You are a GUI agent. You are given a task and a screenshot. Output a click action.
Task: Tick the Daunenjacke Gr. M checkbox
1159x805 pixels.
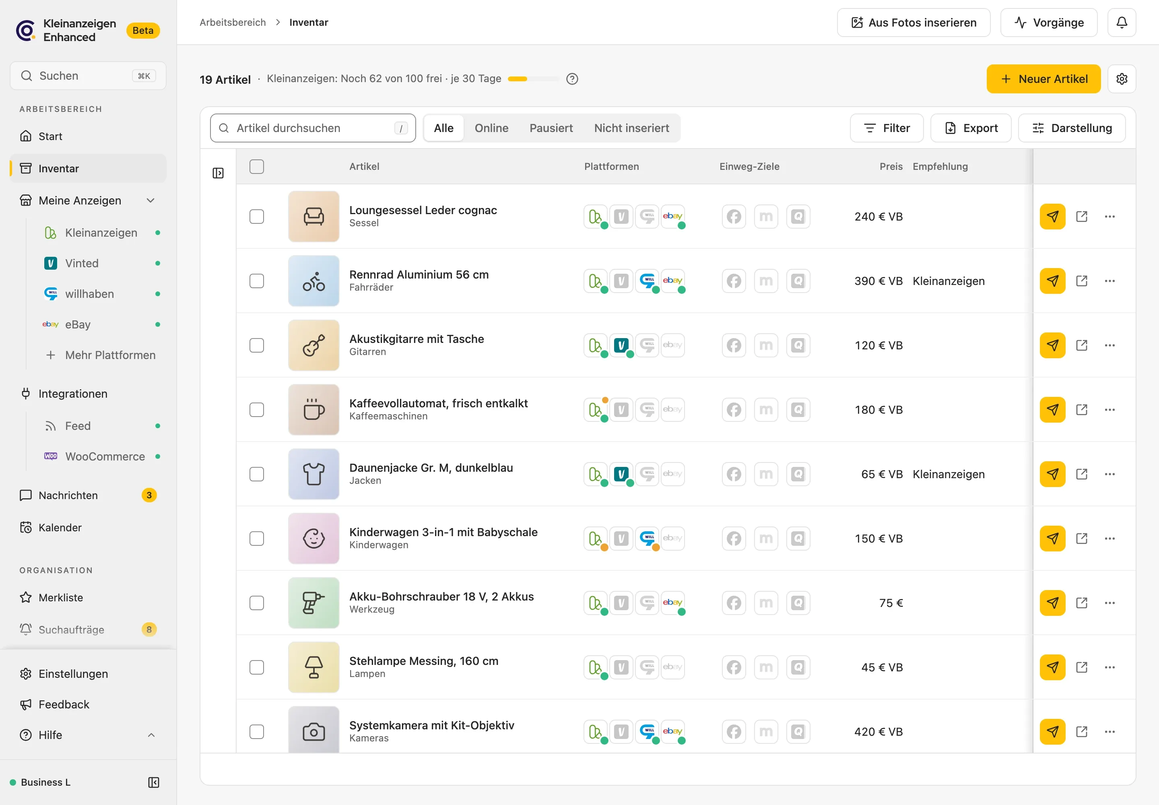257,474
